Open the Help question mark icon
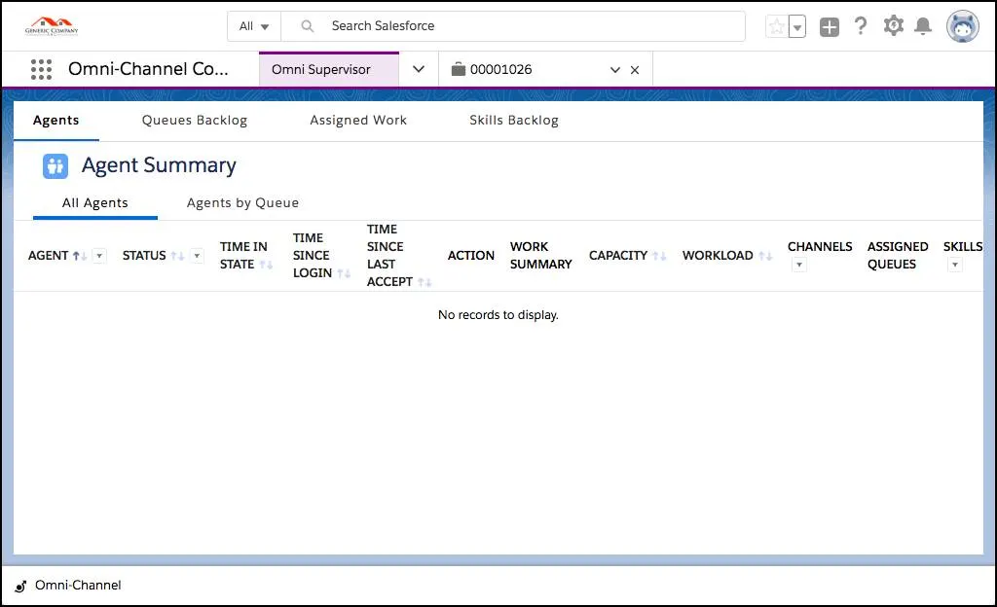This screenshot has height=607, width=997. [x=861, y=26]
